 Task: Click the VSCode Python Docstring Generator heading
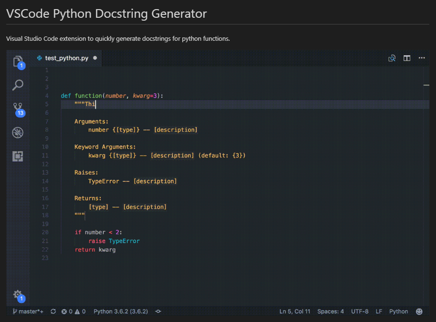(x=106, y=13)
